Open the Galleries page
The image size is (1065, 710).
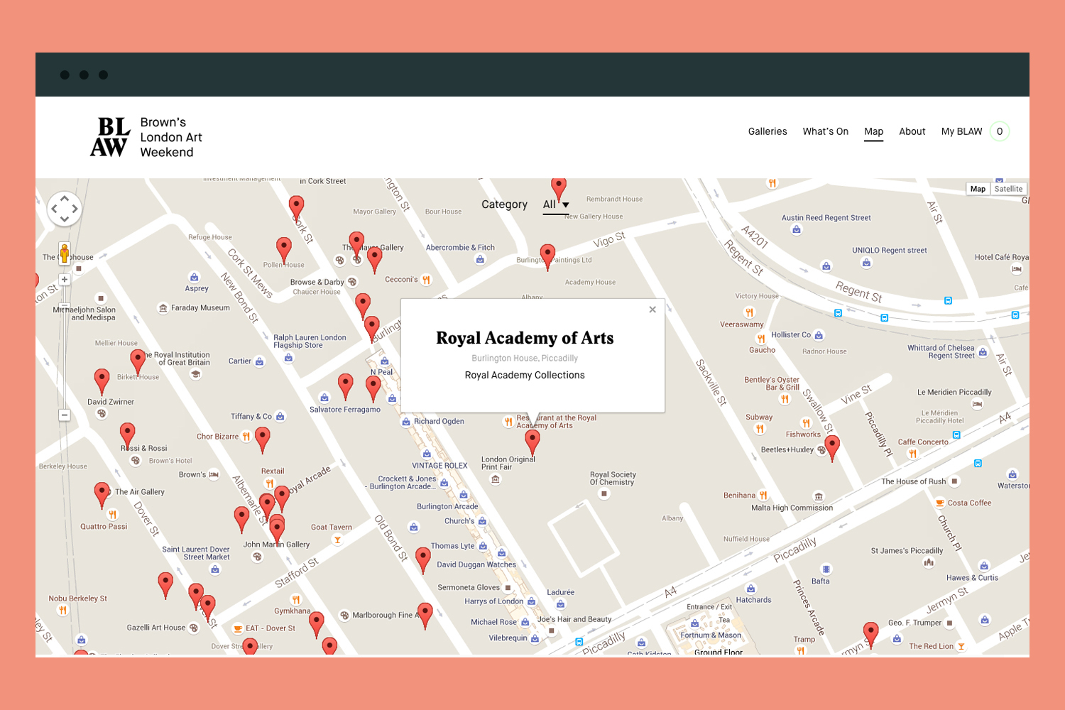[x=768, y=131]
